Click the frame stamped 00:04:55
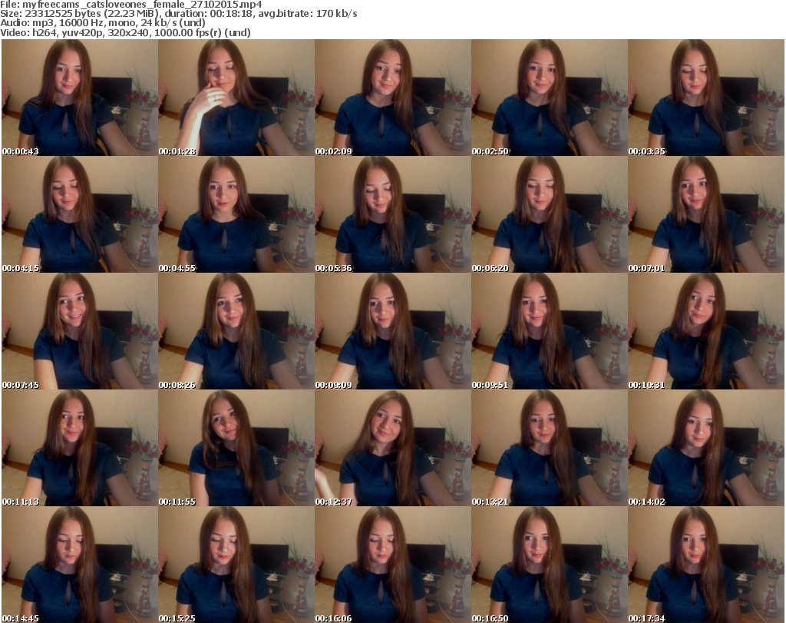The width and height of the screenshot is (786, 623). (236, 214)
